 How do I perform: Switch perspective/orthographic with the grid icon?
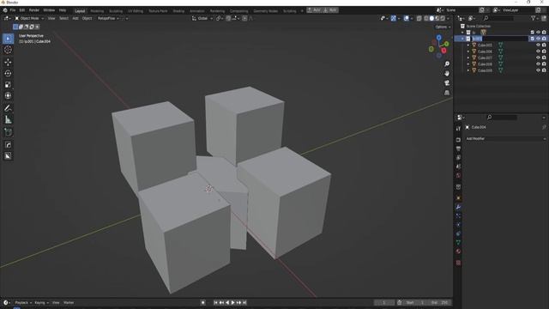[447, 93]
